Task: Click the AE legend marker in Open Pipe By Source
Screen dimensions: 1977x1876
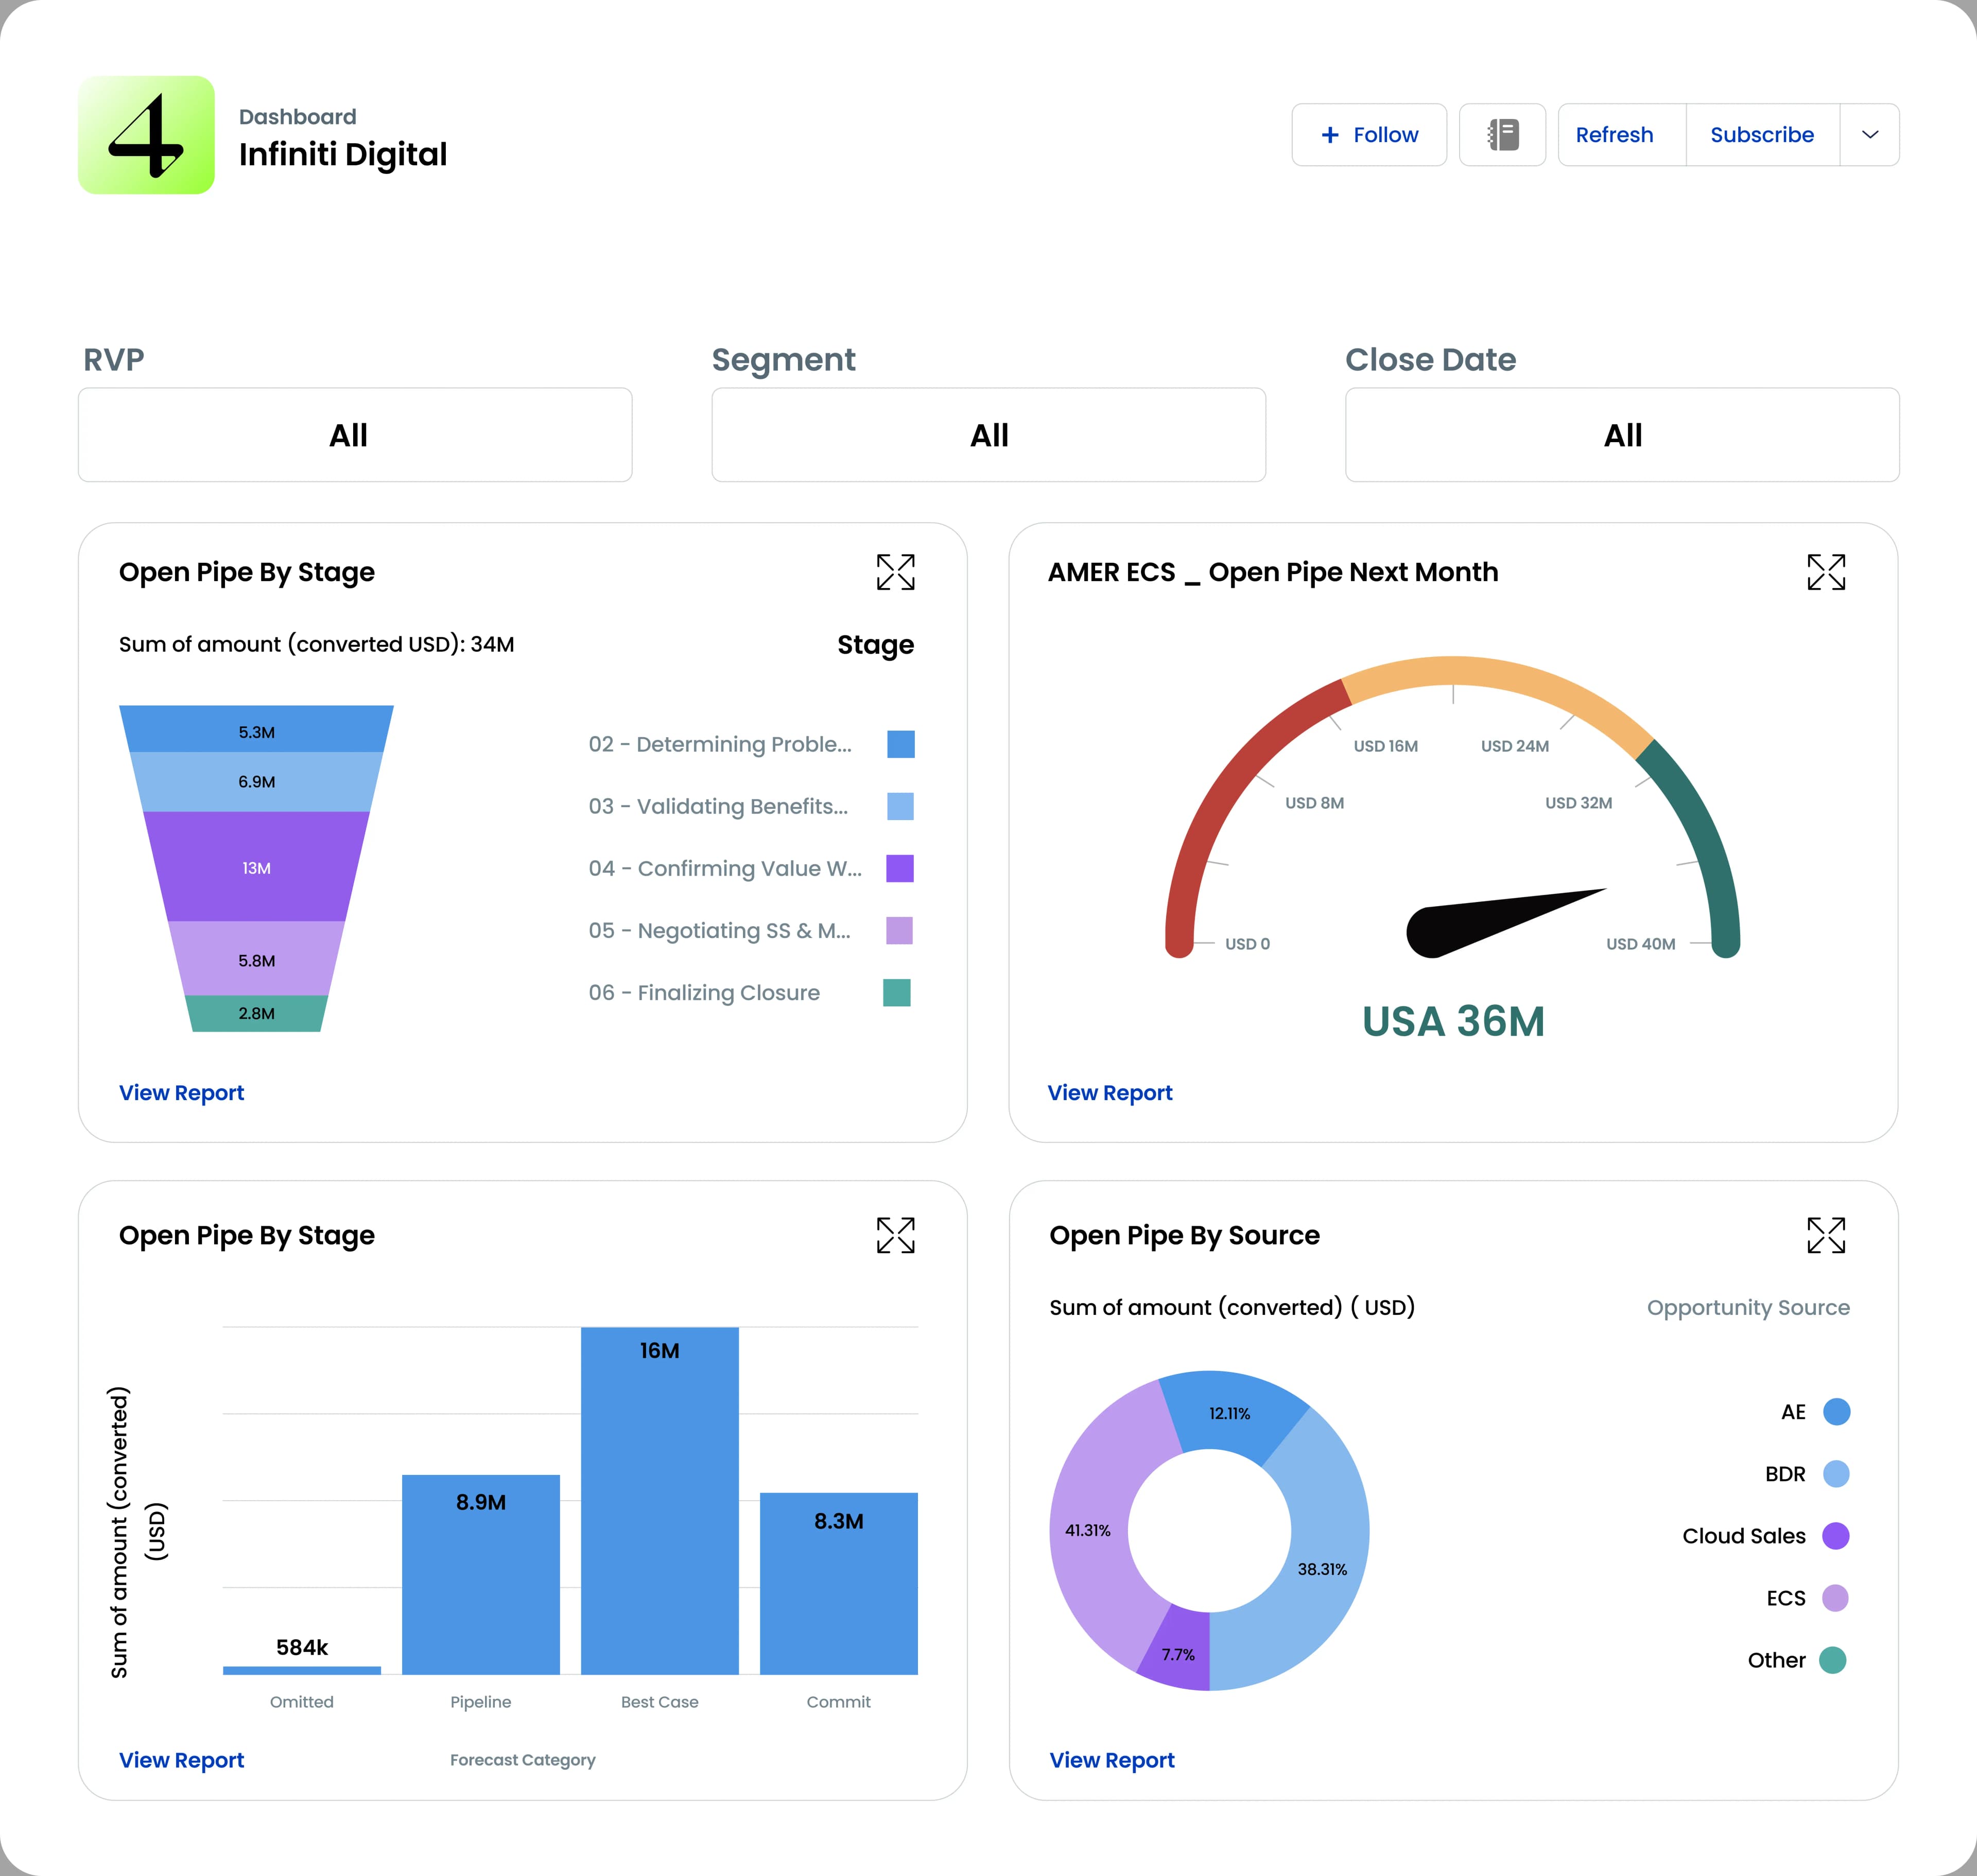Action: (1836, 1412)
